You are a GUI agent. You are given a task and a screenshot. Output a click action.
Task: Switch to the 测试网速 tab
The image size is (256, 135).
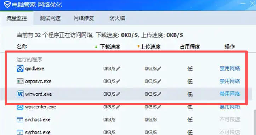point(50,18)
